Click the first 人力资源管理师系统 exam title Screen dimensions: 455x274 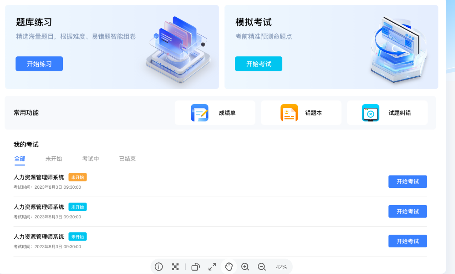pyautogui.click(x=38, y=177)
